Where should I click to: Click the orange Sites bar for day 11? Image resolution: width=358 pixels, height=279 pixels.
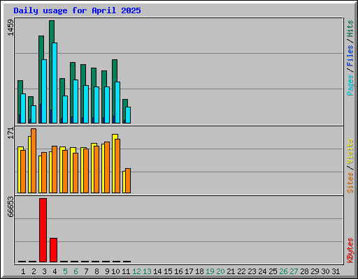[x=128, y=181]
